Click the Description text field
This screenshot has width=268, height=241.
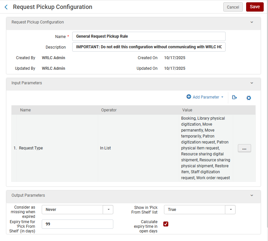tap(149, 47)
